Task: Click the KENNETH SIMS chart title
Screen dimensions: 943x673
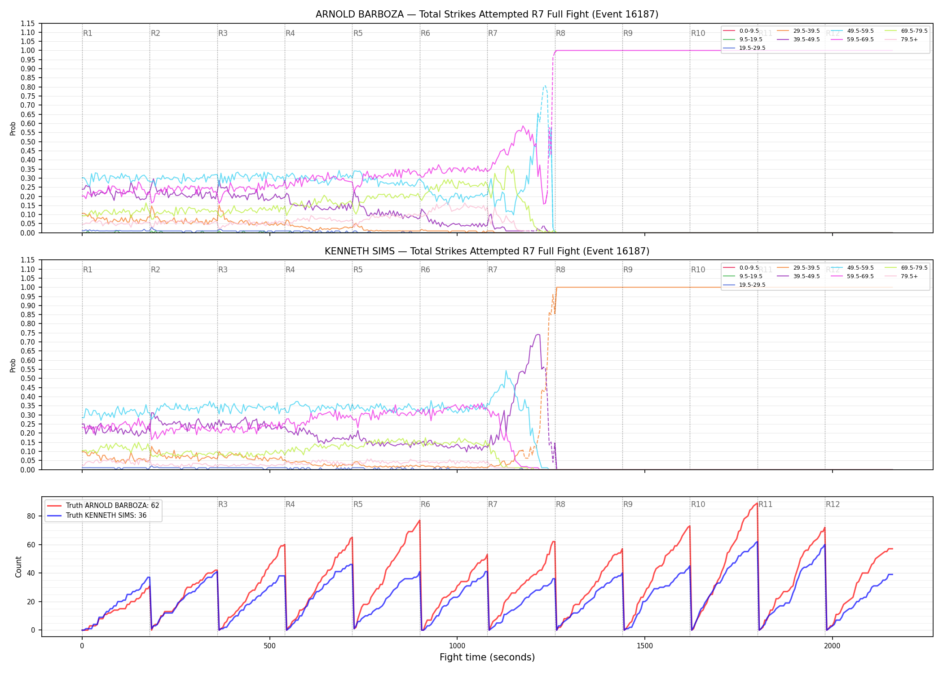Action: tap(487, 251)
